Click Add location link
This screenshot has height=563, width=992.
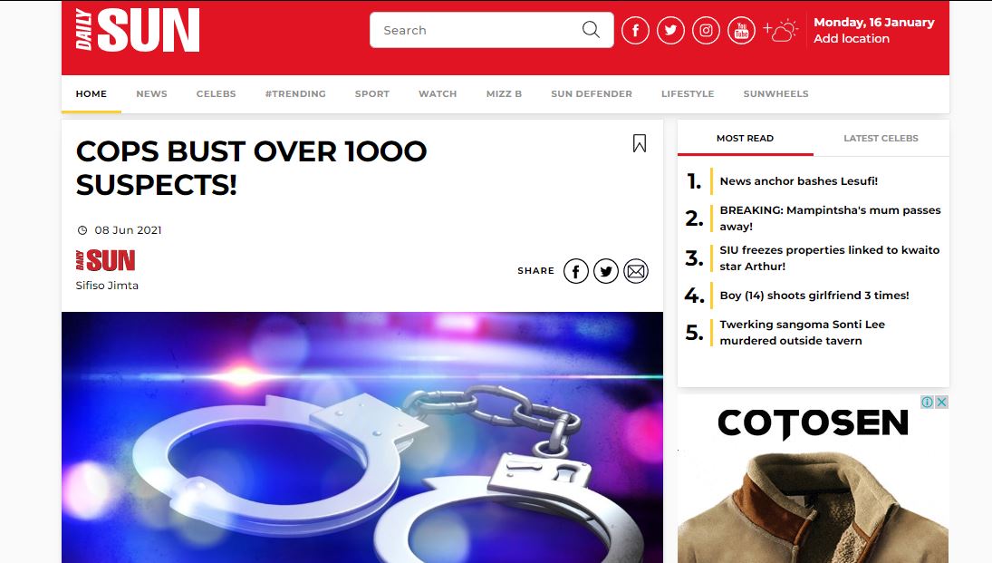pos(852,39)
